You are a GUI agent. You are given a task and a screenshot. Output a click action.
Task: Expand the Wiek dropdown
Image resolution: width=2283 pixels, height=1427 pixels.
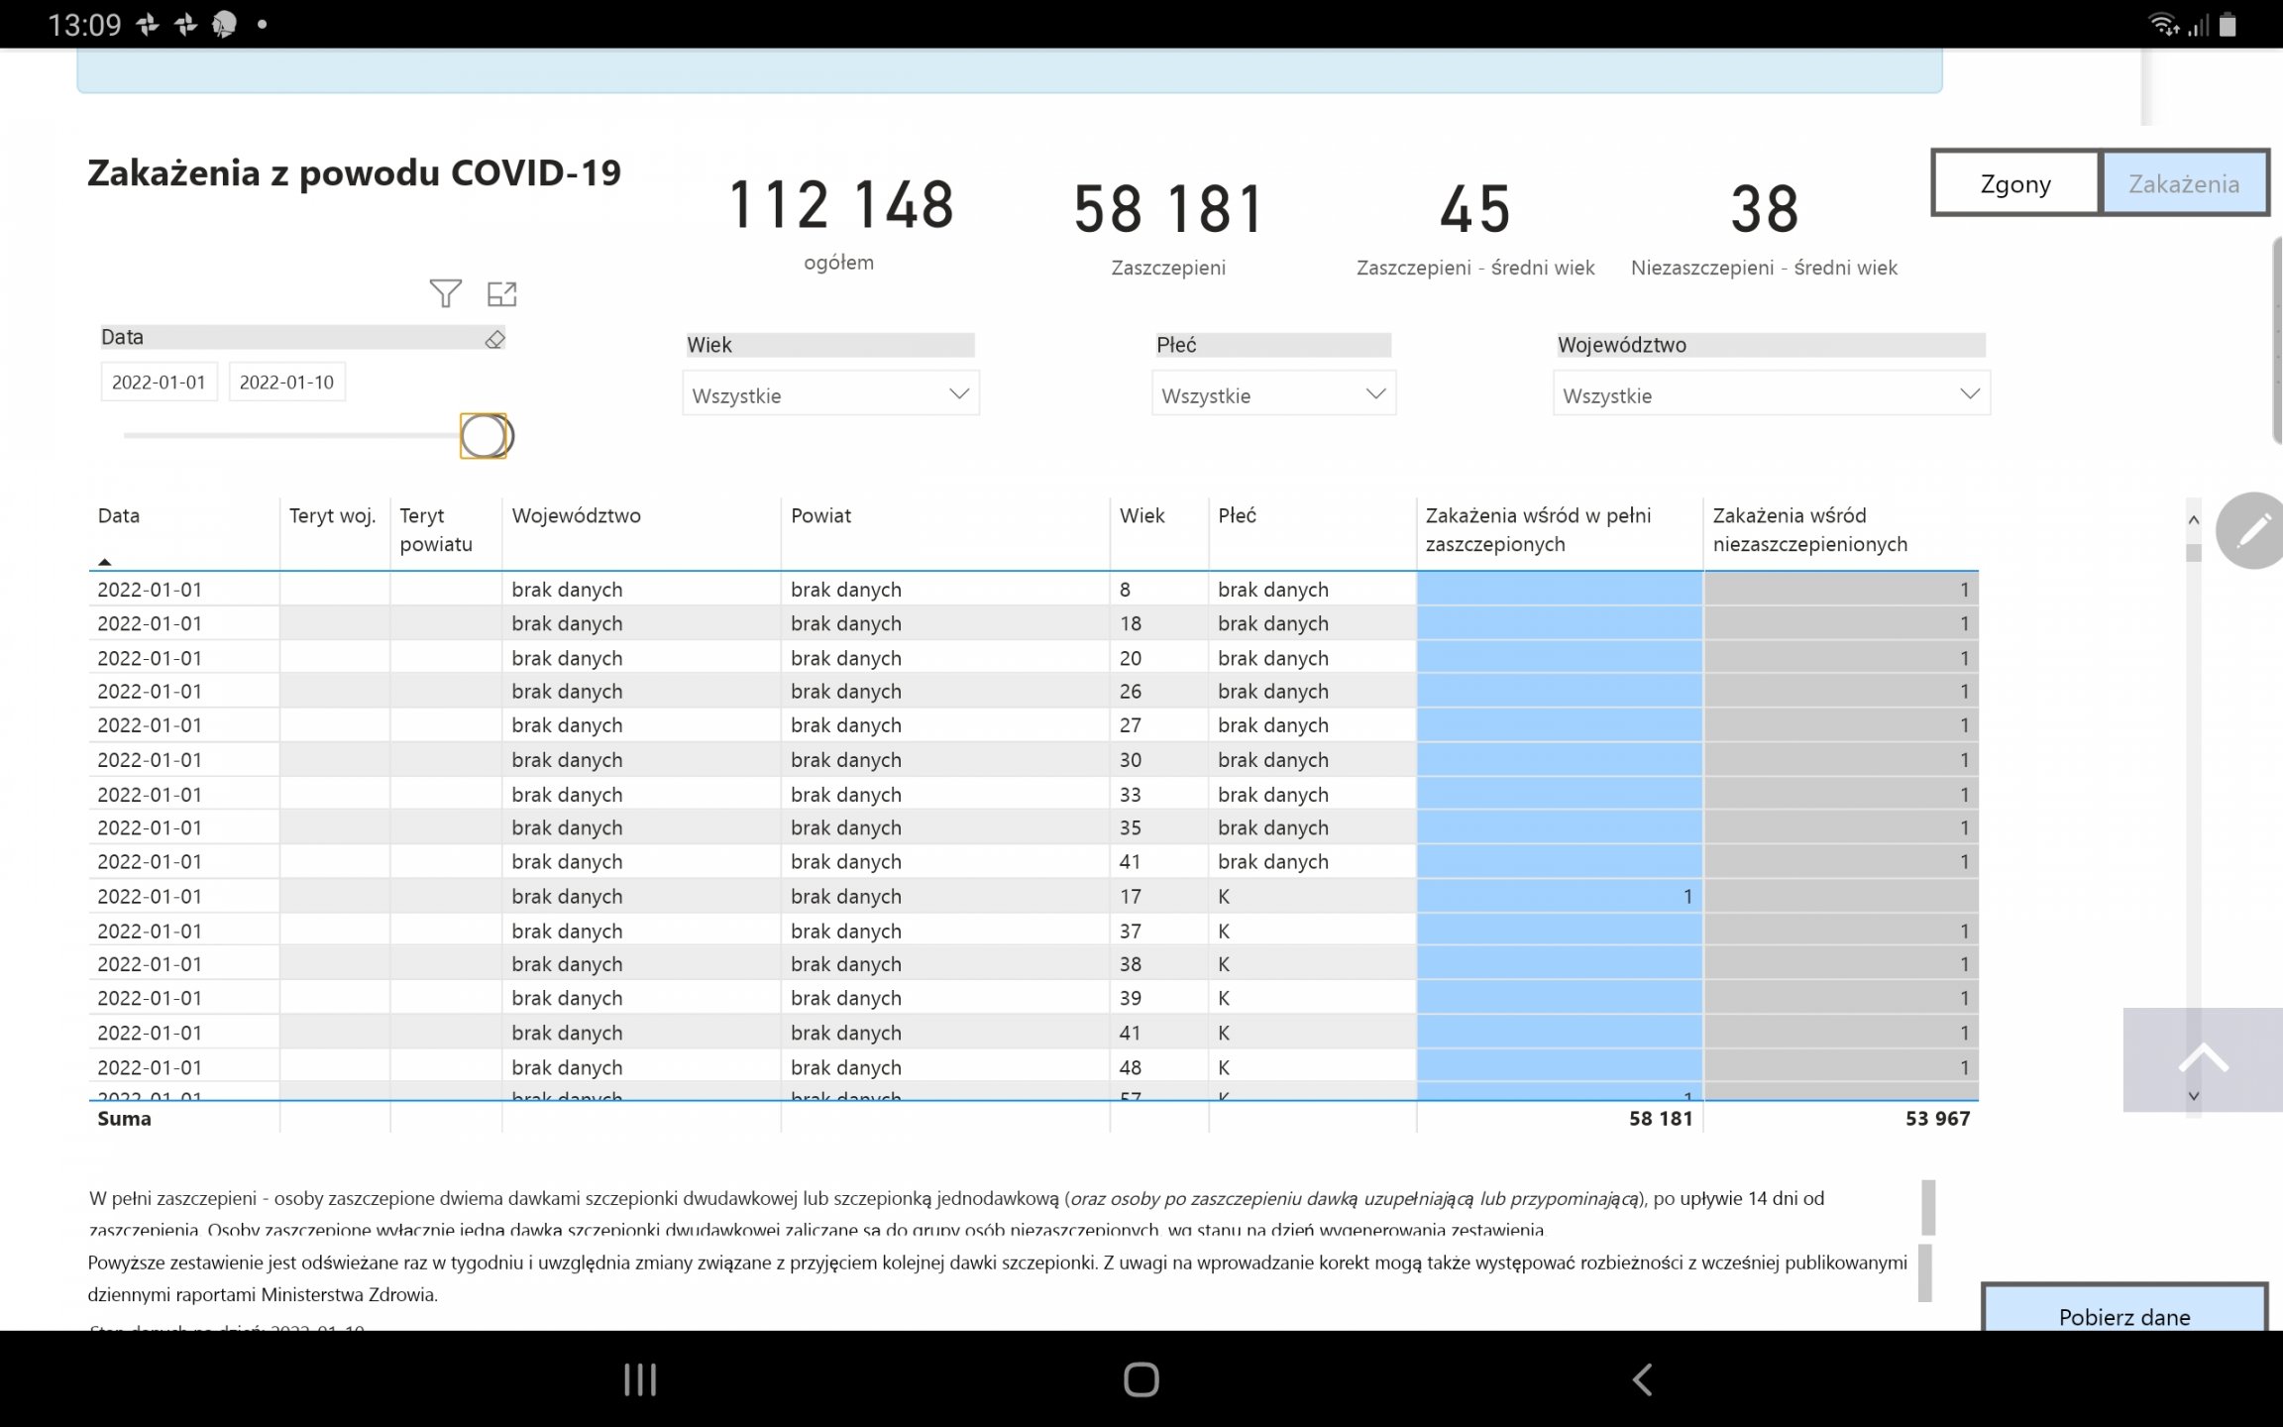[x=830, y=394]
